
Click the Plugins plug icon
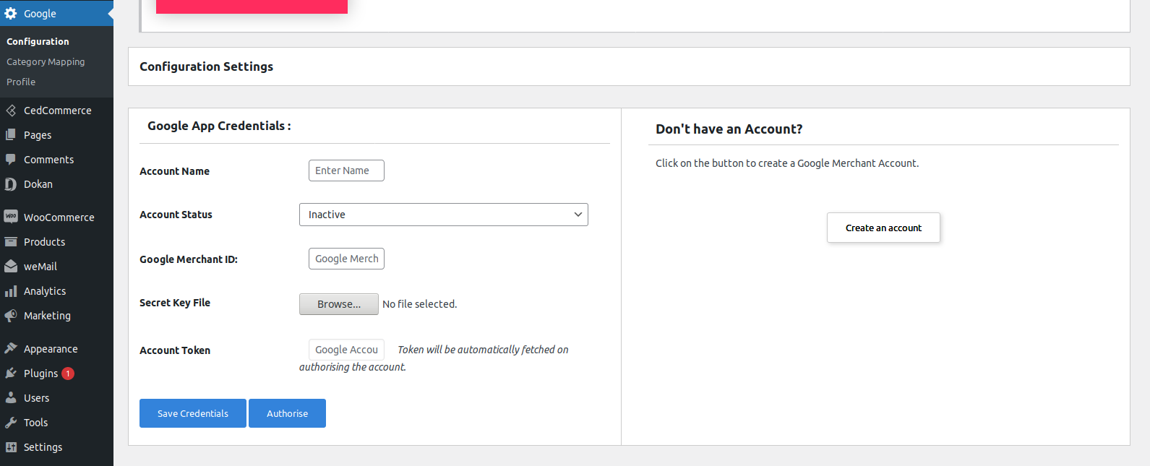click(11, 374)
